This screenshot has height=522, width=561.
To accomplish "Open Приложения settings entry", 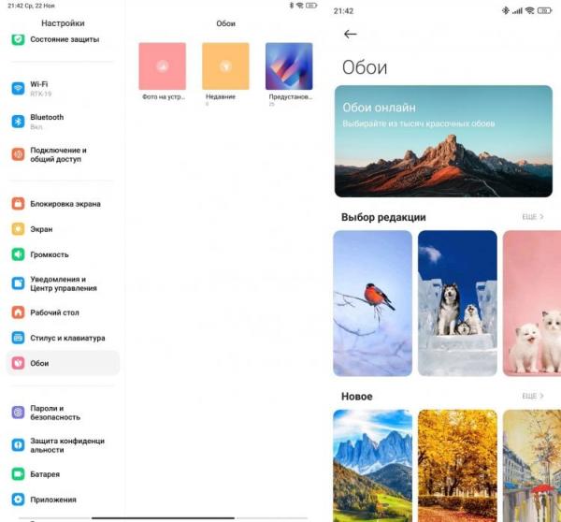I will click(63, 500).
